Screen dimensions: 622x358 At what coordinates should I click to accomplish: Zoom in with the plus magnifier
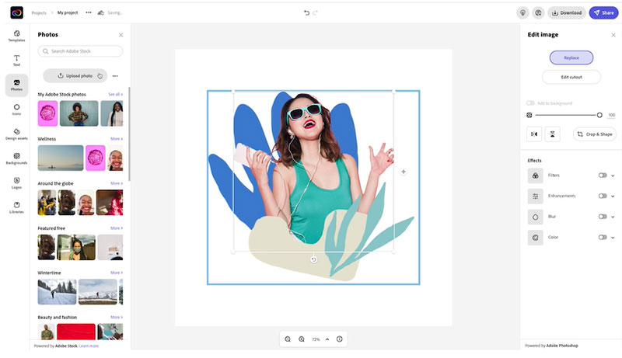pyautogui.click(x=302, y=339)
